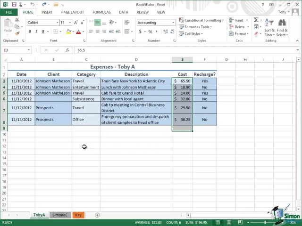Click the Save icon in Quick Access Toolbar
The width and height of the screenshot is (302, 226).
14,4
